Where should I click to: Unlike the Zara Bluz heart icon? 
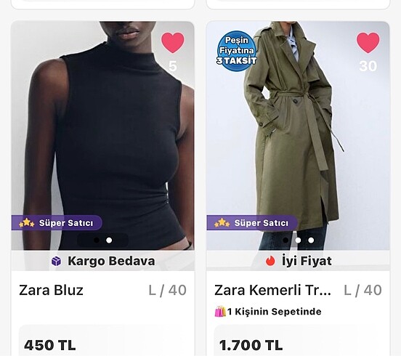173,42
